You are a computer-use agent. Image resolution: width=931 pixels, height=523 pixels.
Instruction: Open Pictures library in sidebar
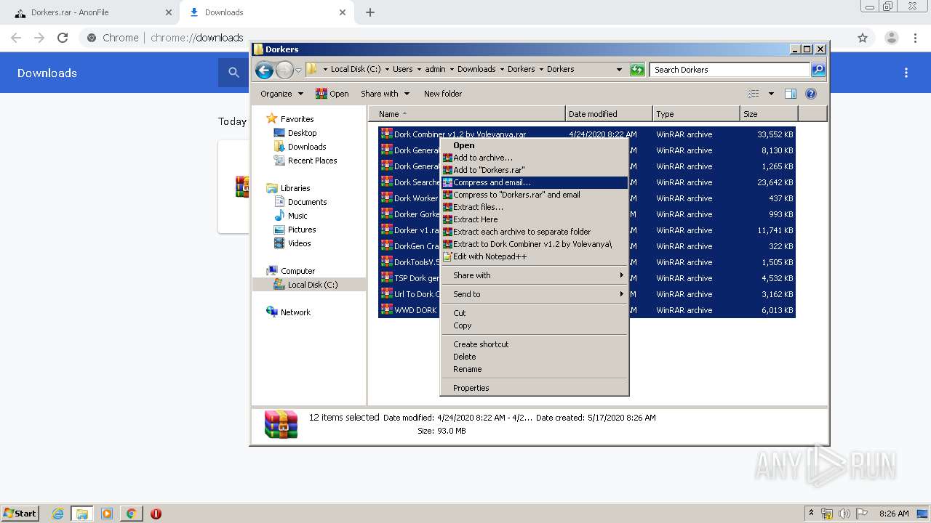(x=302, y=230)
